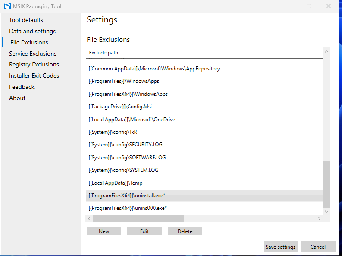Click the horizontal scrollbar thumb
The height and width of the screenshot is (256, 342).
pos(138,218)
